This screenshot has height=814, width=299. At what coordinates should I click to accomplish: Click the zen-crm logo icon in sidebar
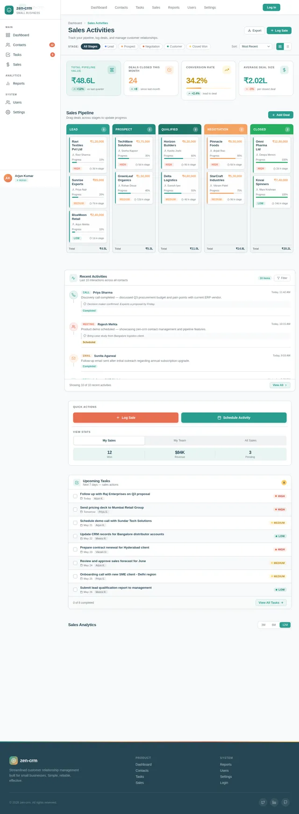[x=9, y=10]
